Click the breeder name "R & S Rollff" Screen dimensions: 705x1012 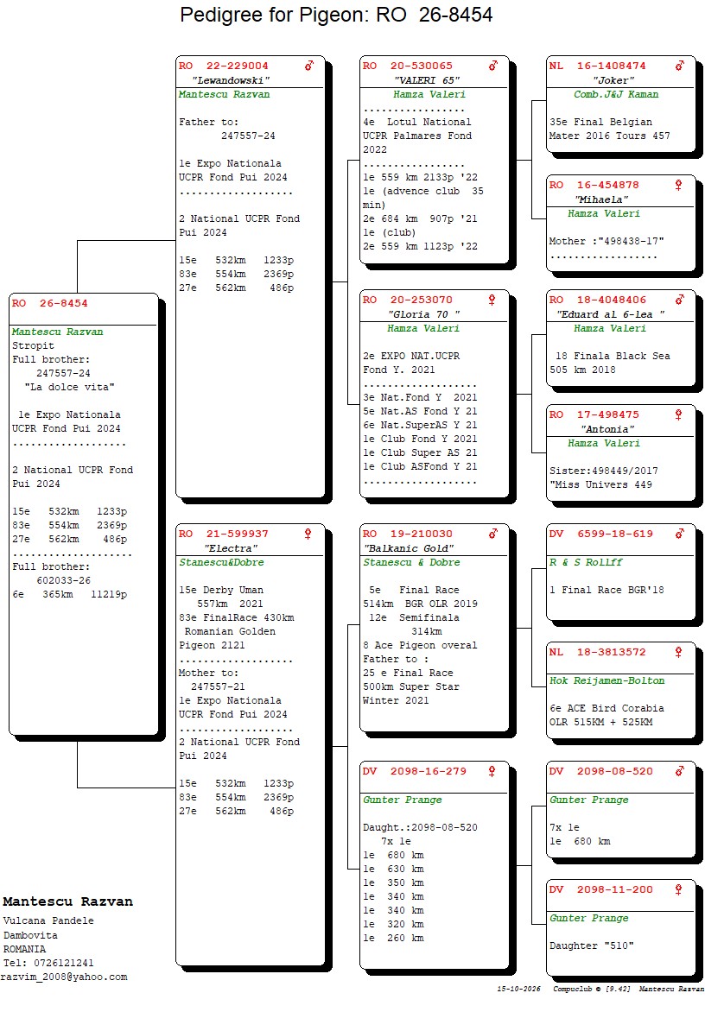pos(587,562)
